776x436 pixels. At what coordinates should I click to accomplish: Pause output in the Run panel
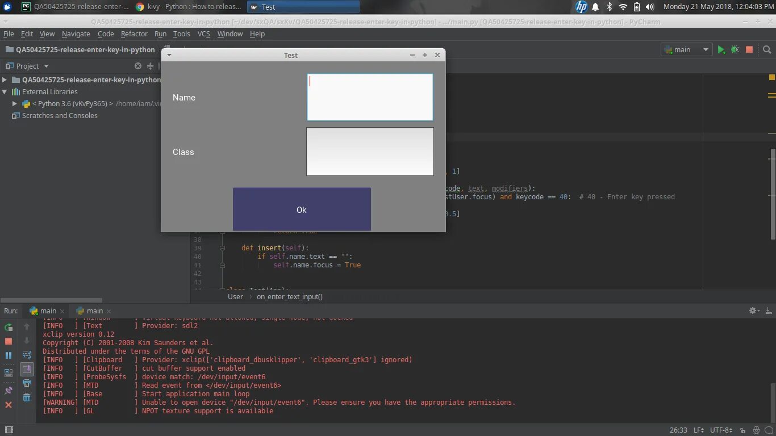coord(9,355)
